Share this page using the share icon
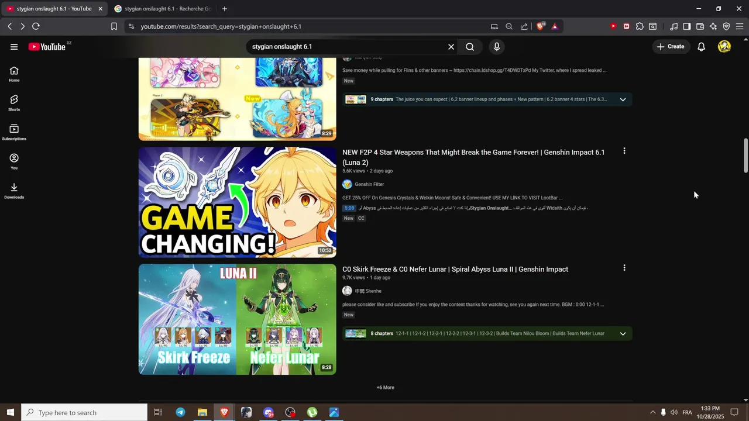Viewport: 749px width, 421px height. point(524,26)
